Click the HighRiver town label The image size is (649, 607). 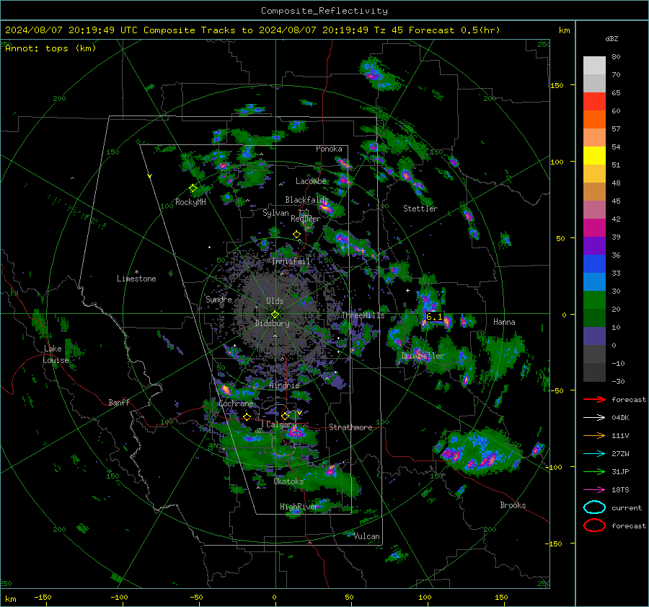pyautogui.click(x=299, y=507)
